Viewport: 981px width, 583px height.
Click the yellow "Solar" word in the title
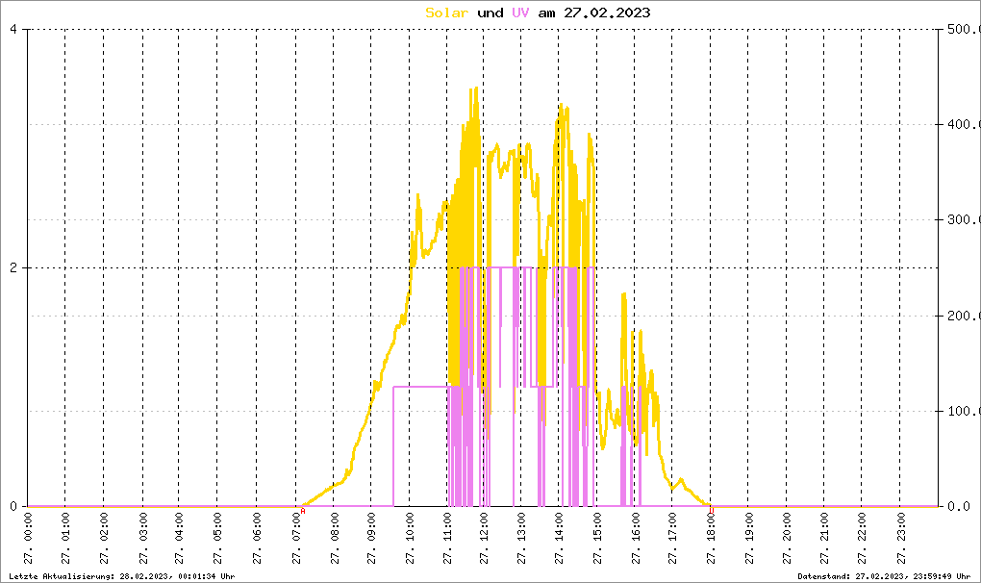click(446, 13)
